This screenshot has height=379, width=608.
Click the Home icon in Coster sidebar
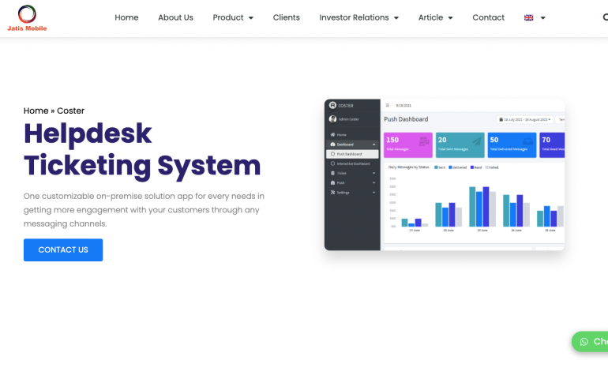click(332, 135)
